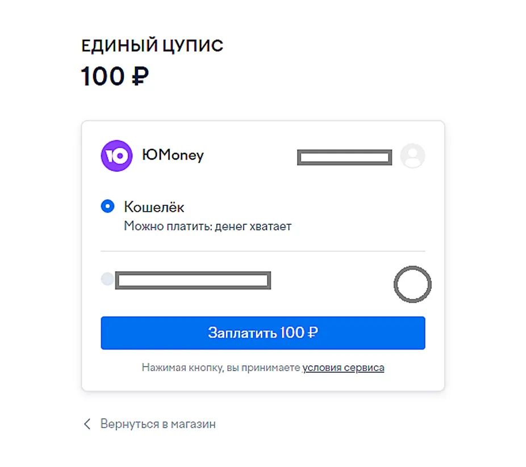Screen dimensions: 526x467
Task: Open the условия сервиса link
Action: pos(343,368)
